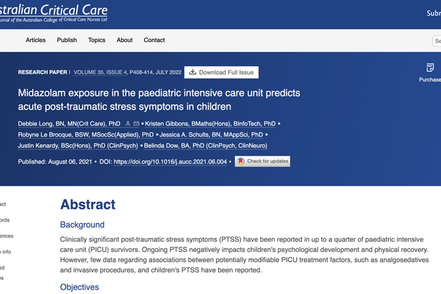This screenshot has height=294, width=441.
Task: Click the Purchase PDF icon
Action: (x=430, y=67)
